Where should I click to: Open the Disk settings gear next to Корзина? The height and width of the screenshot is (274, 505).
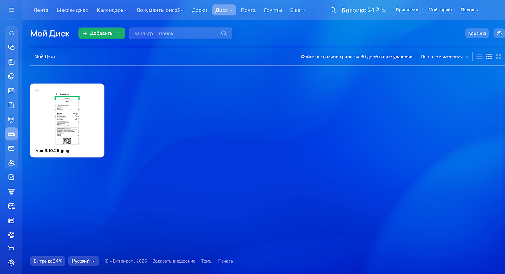(499, 34)
